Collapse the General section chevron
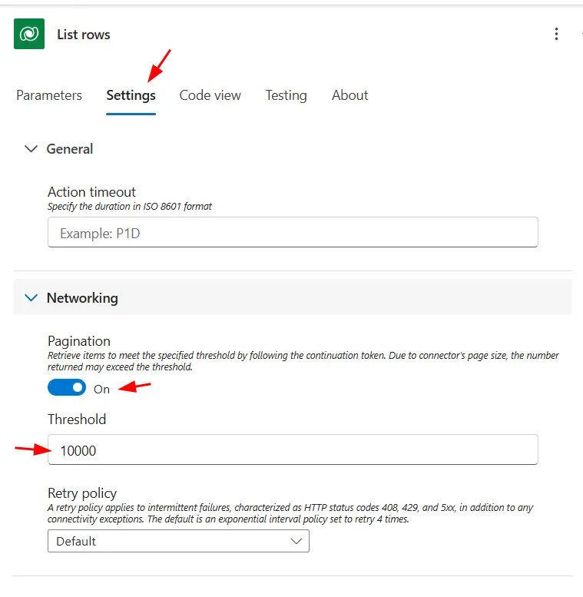 coord(31,148)
